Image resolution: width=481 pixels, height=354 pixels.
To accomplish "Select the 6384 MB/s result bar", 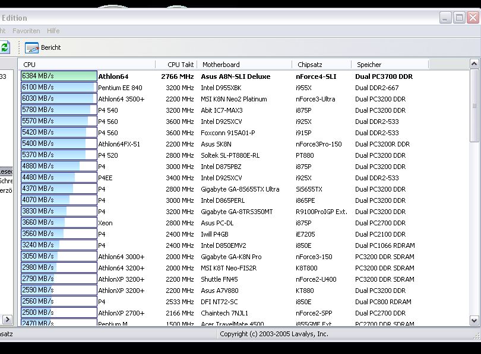I will point(59,76).
